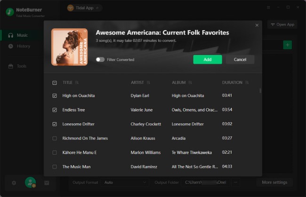This screenshot has width=306, height=197.
Task: Toggle the select-all checkbox in header
Action: (x=55, y=83)
